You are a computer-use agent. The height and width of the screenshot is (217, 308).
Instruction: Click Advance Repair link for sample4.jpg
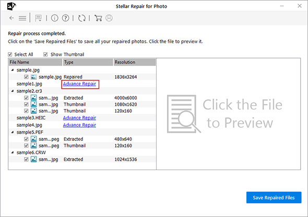pos(79,125)
